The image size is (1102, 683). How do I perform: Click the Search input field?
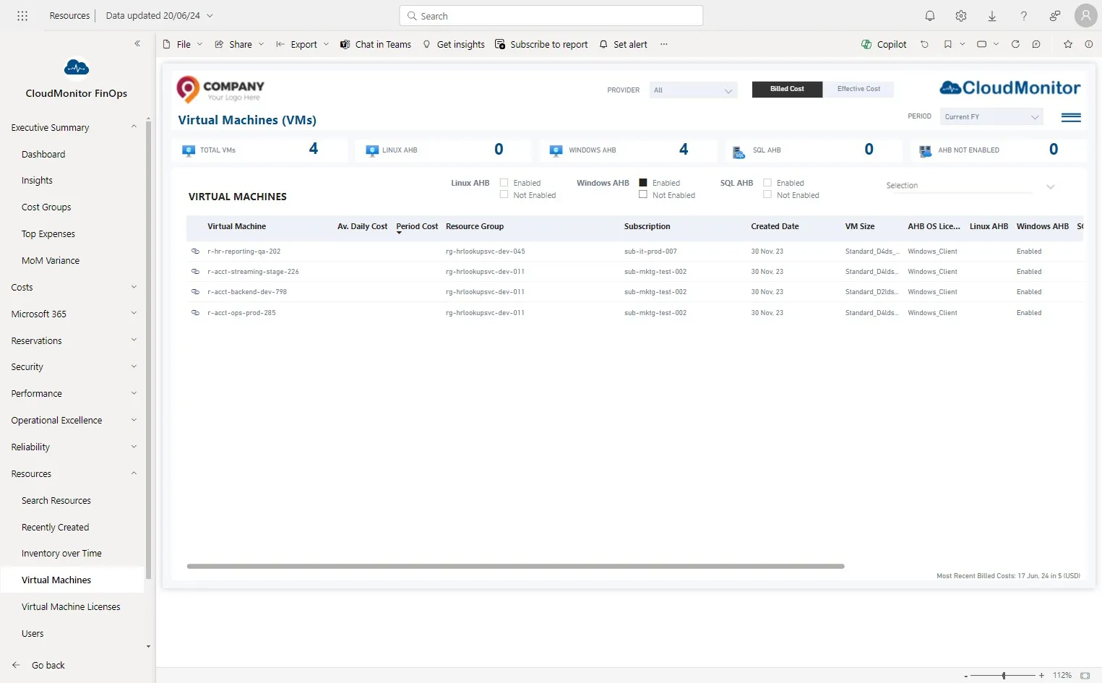551,16
